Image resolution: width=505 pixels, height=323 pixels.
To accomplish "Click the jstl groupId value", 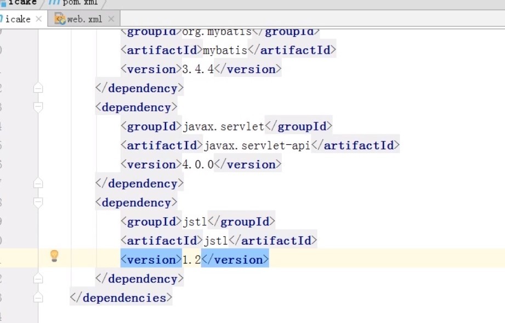I will 195,222.
